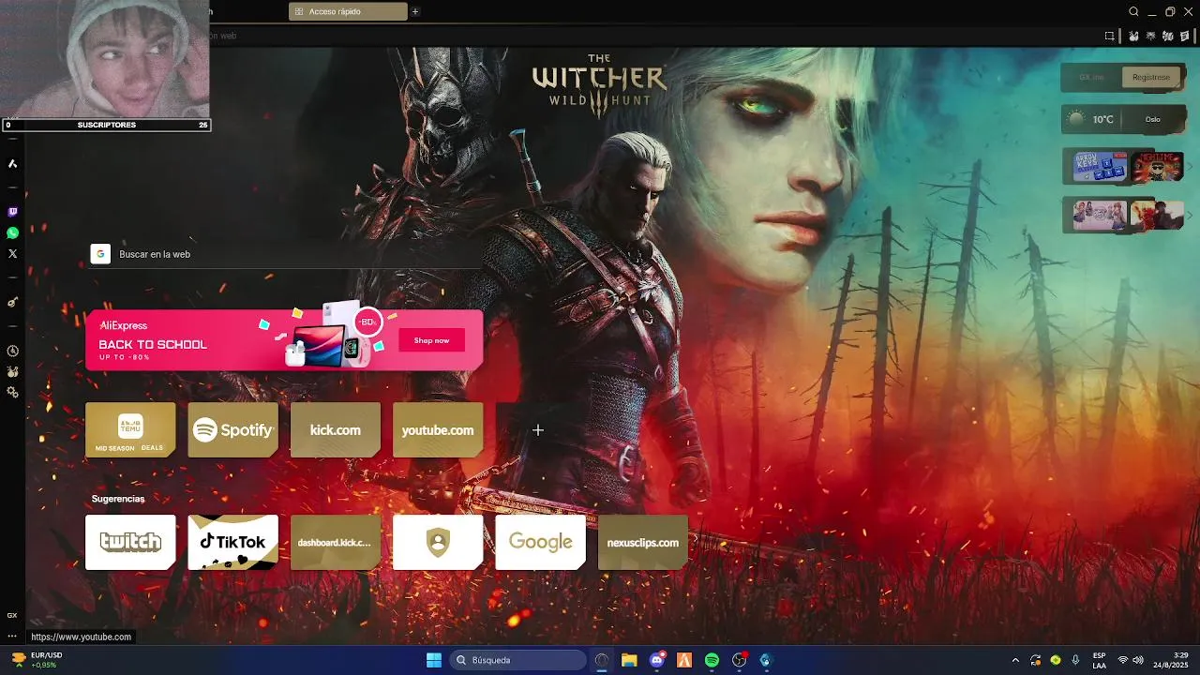The image size is (1200, 675).
Task: Open the Arrow Keys game thumbnail
Action: click(1100, 167)
